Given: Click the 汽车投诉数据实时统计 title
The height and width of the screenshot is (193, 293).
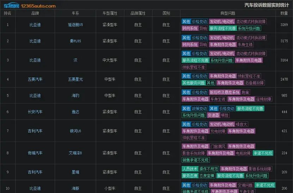Looking at the screenshot, I should coord(267,5).
